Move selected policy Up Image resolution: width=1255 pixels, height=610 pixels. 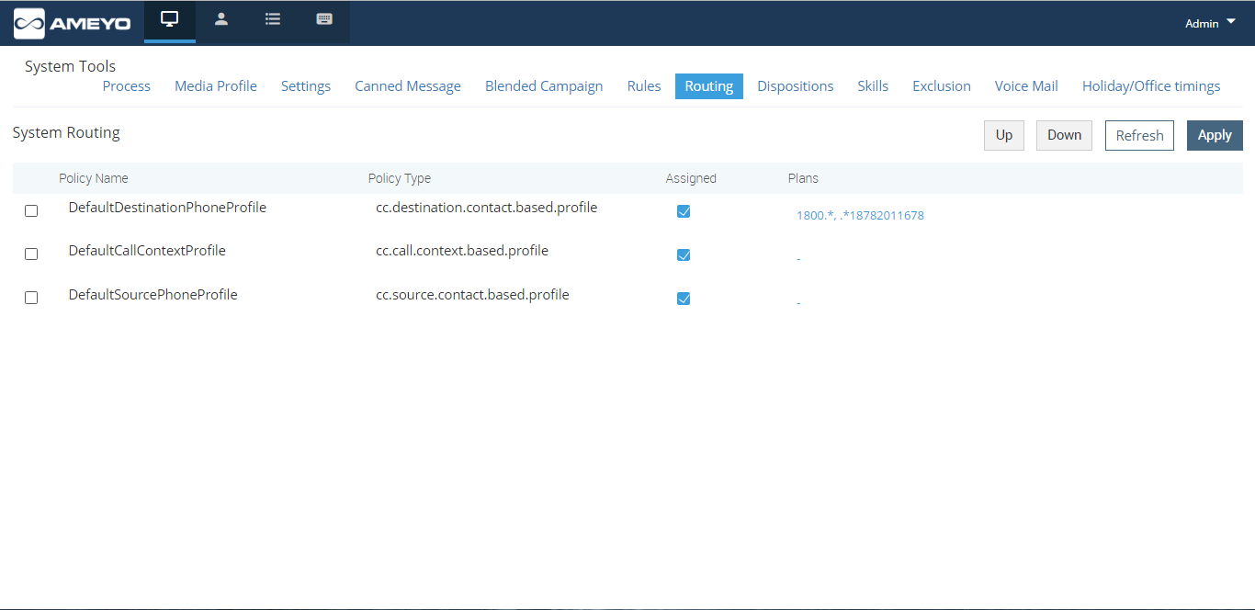(1003, 135)
